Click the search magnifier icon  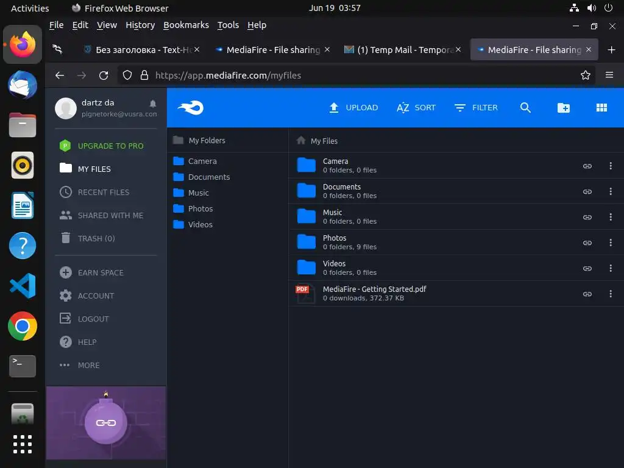(525, 107)
